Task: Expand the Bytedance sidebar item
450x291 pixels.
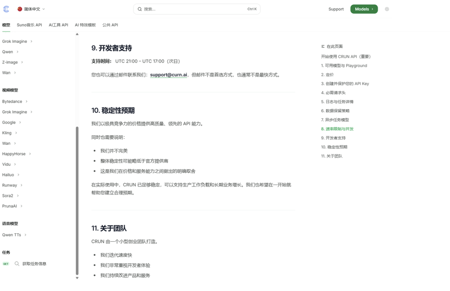Action: [15, 102]
